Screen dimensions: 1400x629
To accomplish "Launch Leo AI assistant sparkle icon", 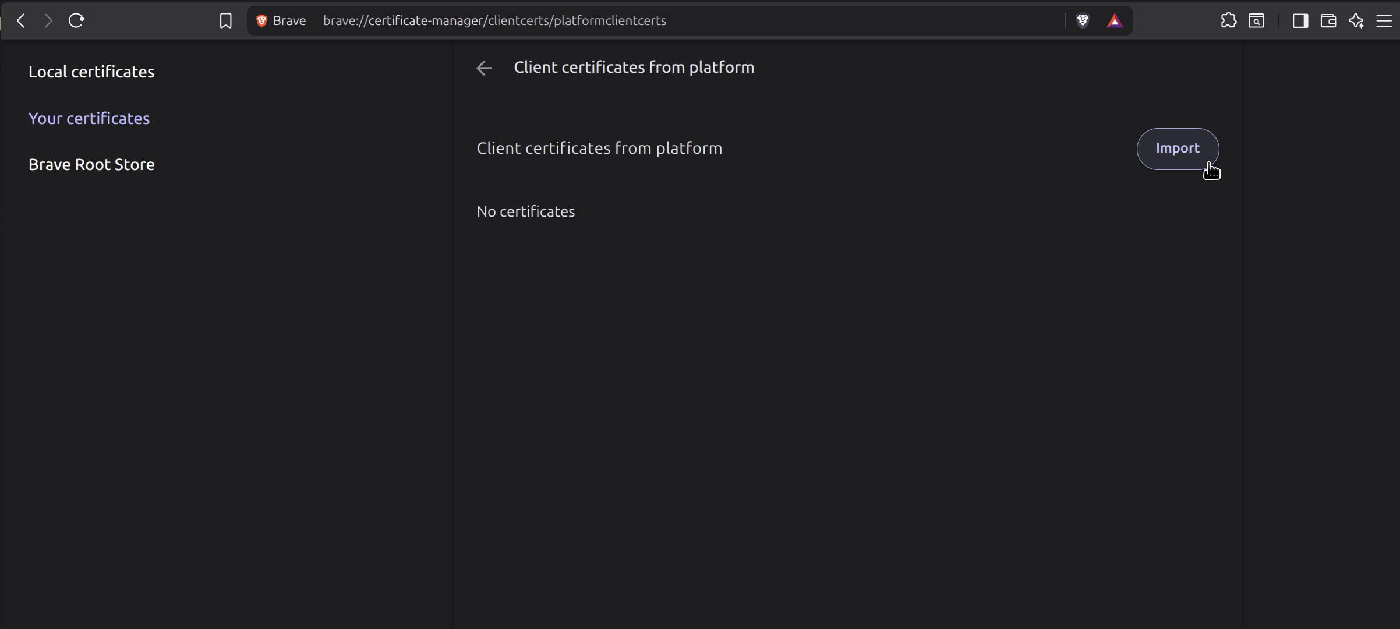I will [1356, 21].
